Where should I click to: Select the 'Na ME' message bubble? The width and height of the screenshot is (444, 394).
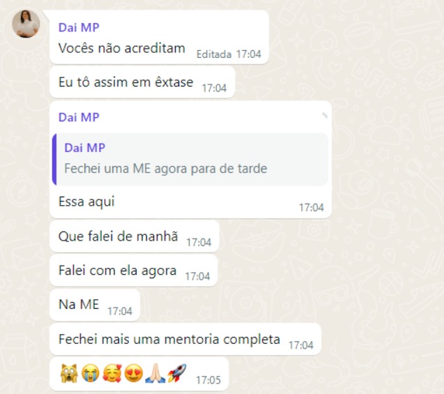coord(95,305)
